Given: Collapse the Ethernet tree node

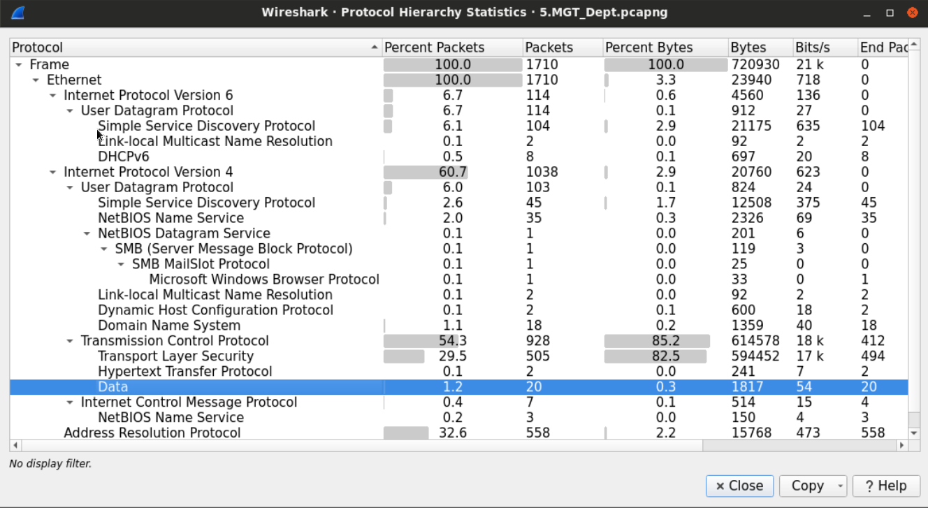Looking at the screenshot, I should 36,80.
